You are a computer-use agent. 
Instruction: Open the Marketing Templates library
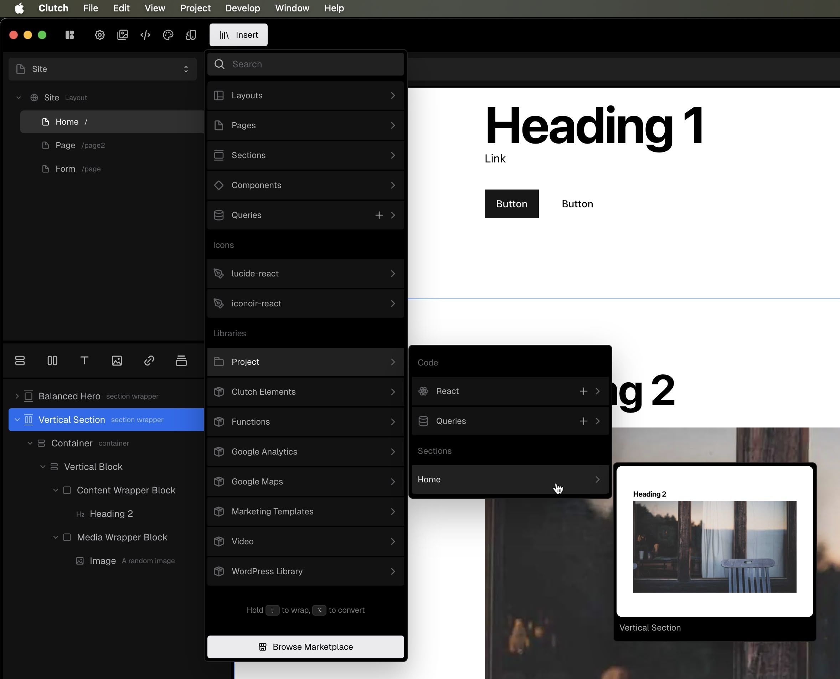coord(305,512)
